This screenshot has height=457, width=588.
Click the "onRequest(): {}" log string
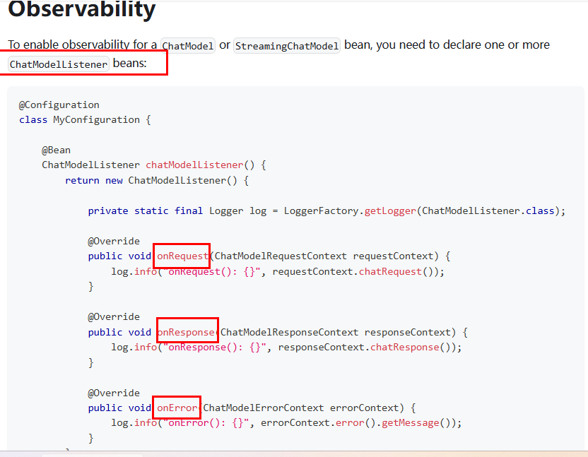(212, 271)
